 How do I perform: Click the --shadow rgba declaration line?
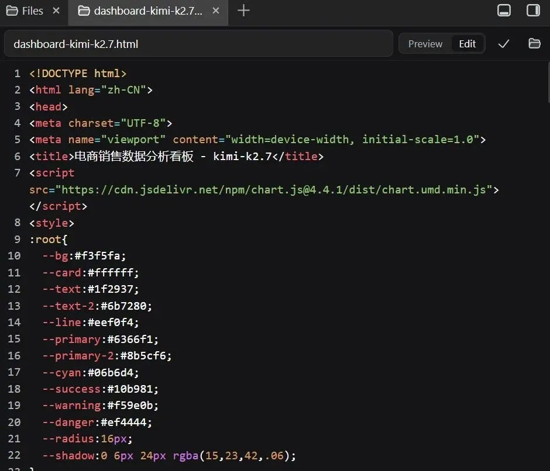click(x=169, y=456)
